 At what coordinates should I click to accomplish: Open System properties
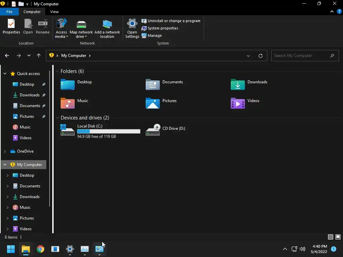(x=160, y=28)
